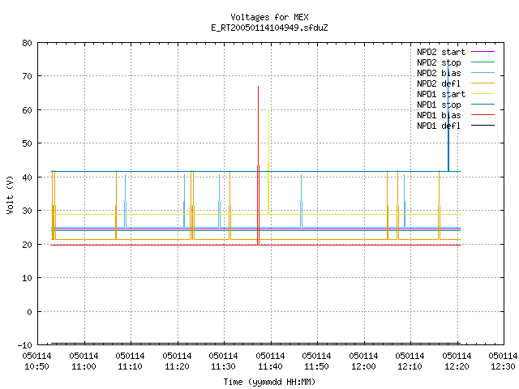This screenshot has width=519, height=389.
Task: Pick the black NPD1 defl legend line sample
Action: point(483,126)
